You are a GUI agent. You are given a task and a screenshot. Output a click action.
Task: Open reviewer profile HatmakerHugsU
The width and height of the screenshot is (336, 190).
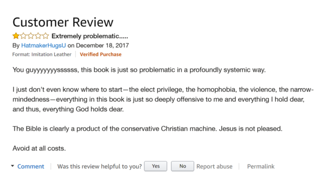(43, 46)
